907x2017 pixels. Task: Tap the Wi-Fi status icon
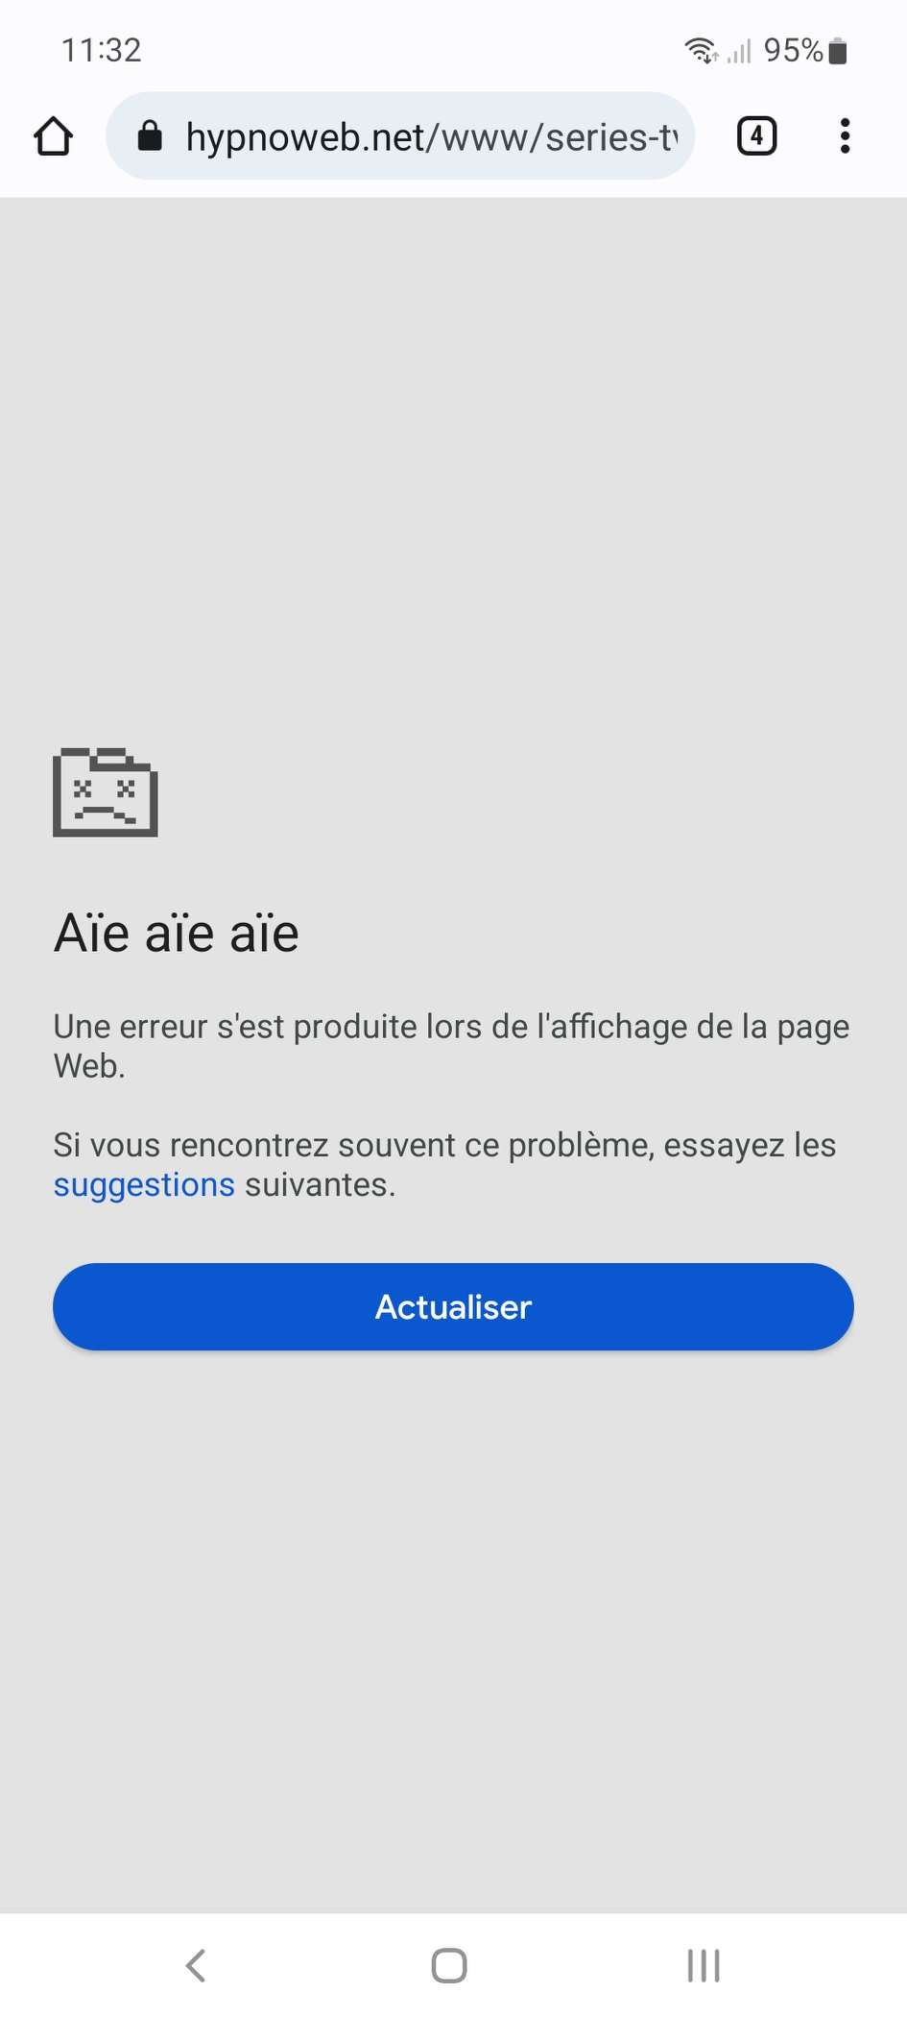click(x=702, y=50)
